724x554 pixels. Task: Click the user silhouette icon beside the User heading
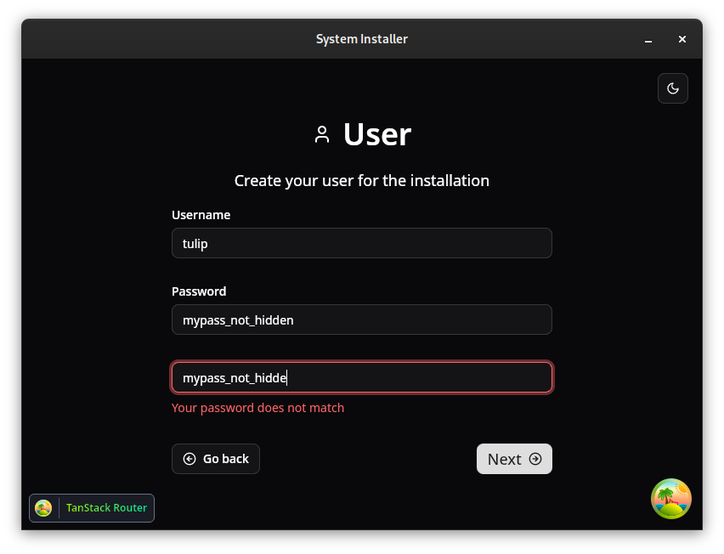pos(322,135)
